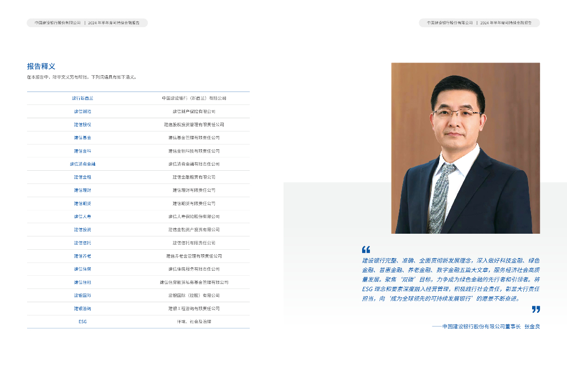Click the chairman's portrait photo
This screenshot has width=567, height=384.
(465, 148)
